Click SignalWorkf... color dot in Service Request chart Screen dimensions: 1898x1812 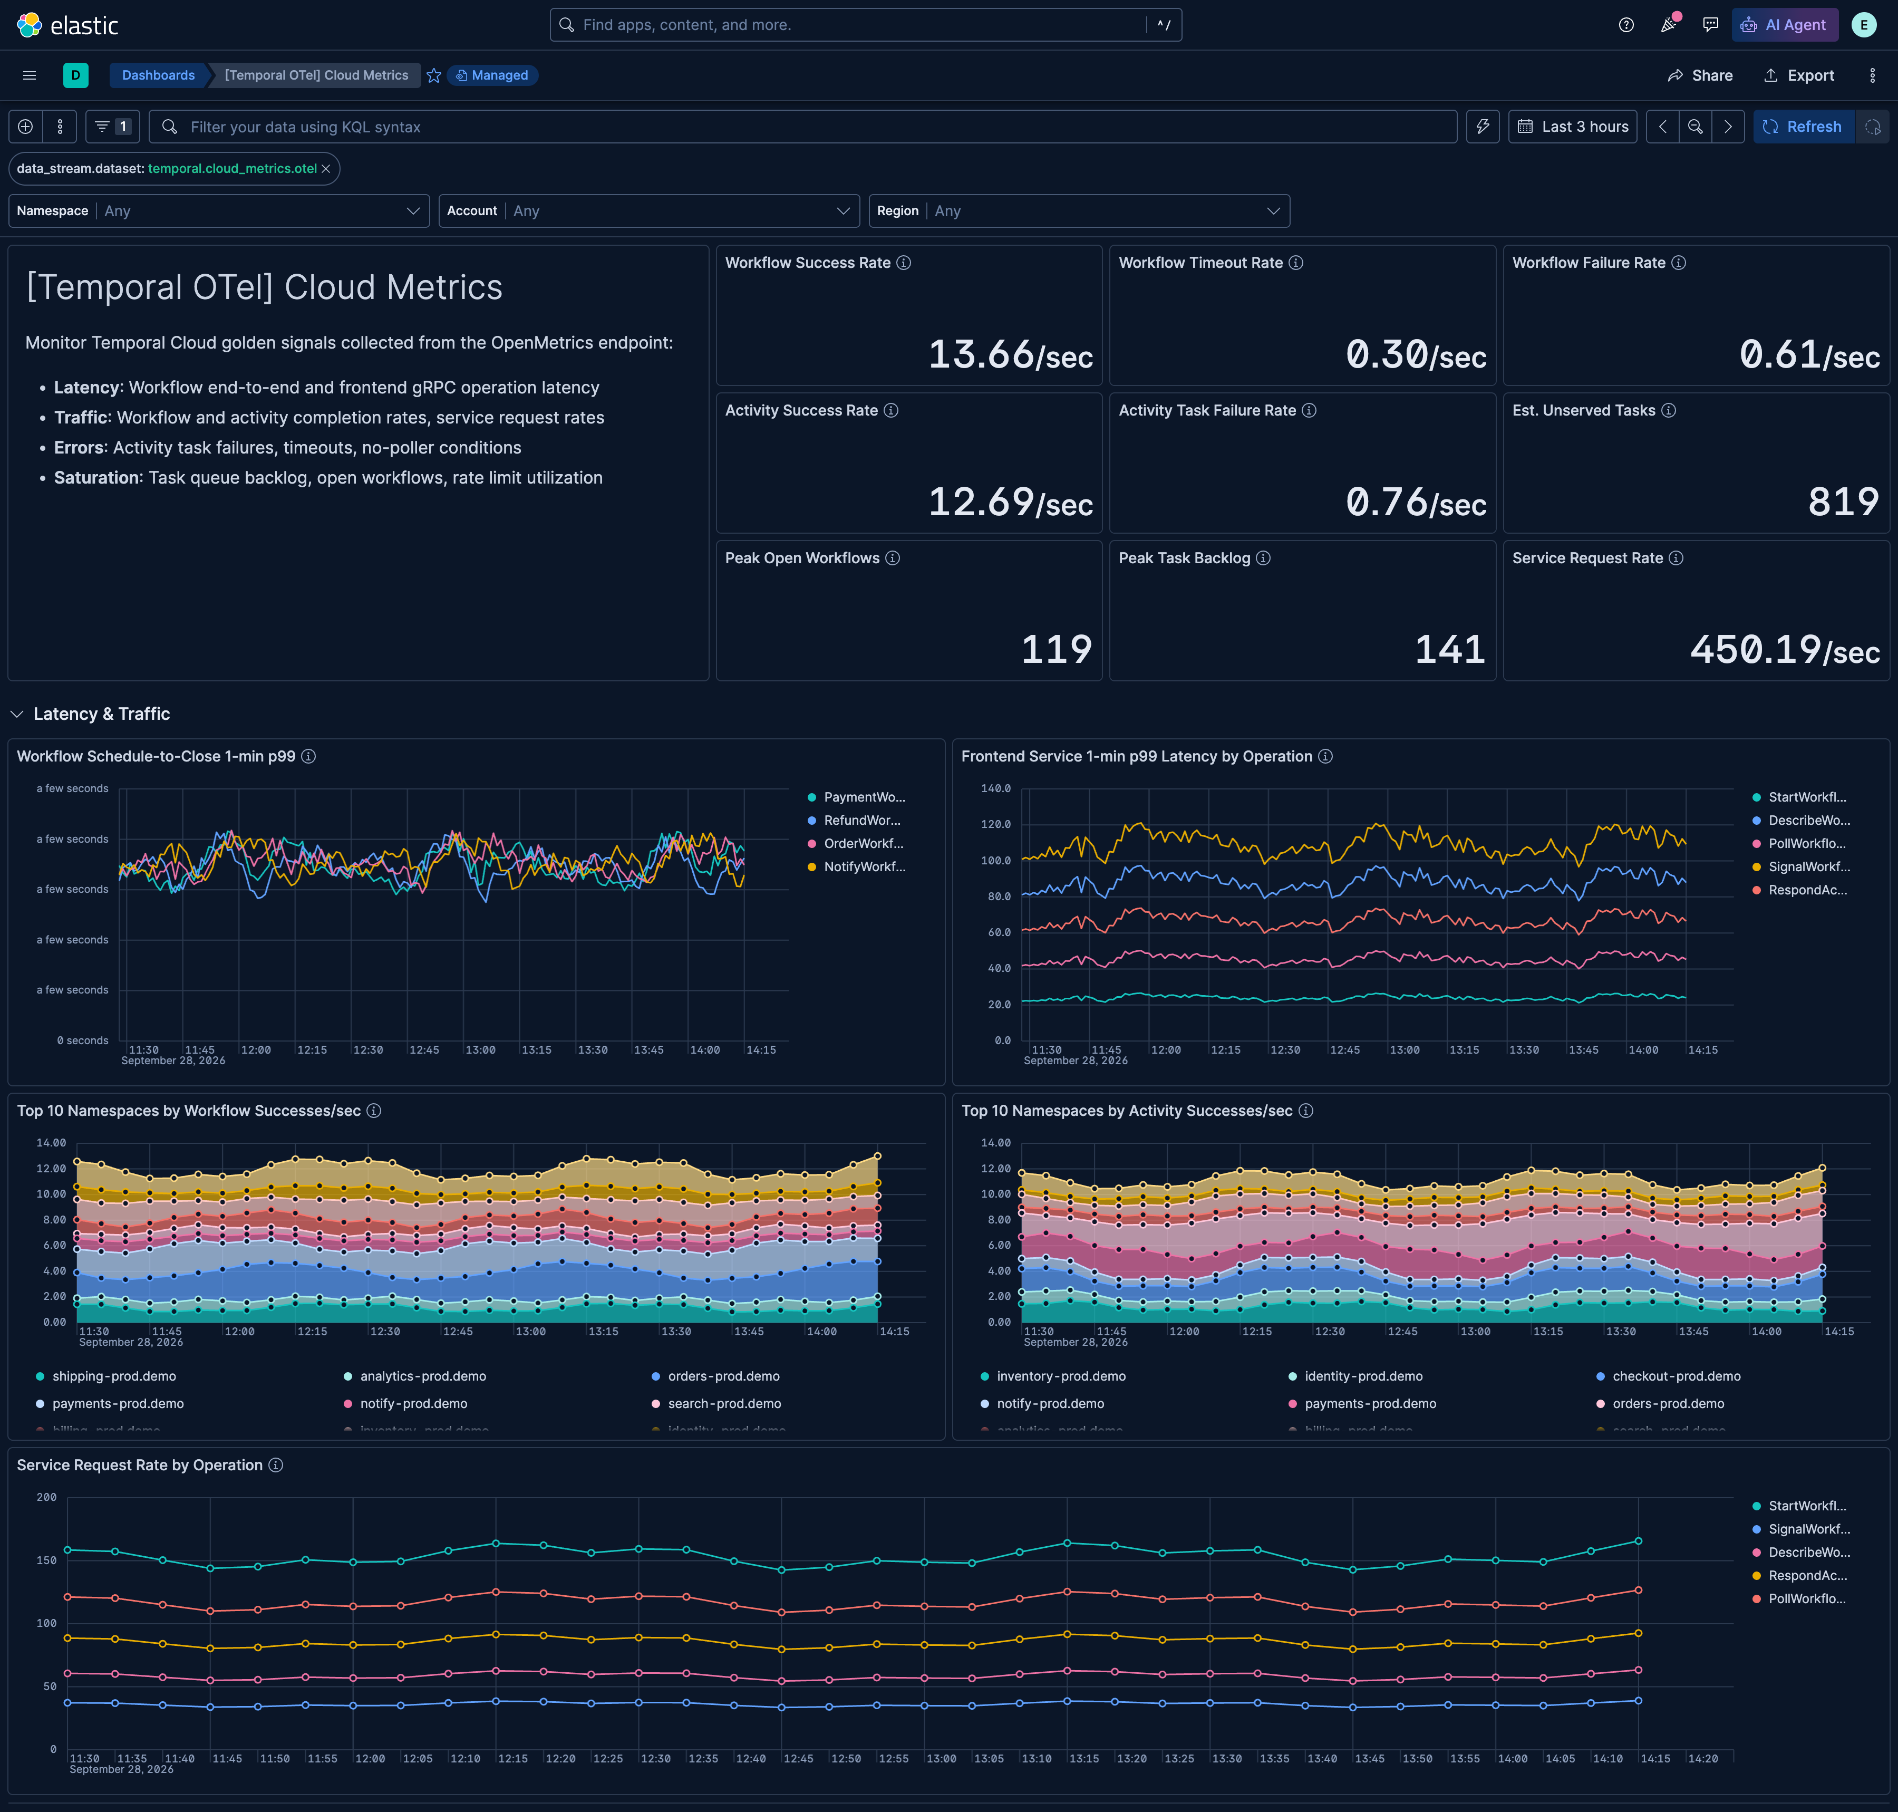pyautogui.click(x=1756, y=1529)
